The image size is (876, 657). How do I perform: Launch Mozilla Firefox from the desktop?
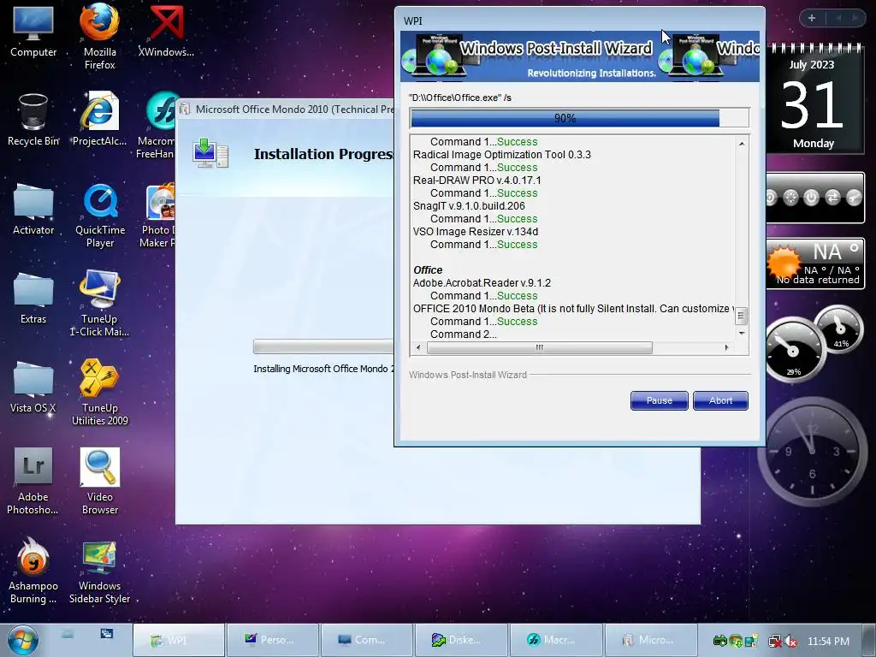pos(99,36)
